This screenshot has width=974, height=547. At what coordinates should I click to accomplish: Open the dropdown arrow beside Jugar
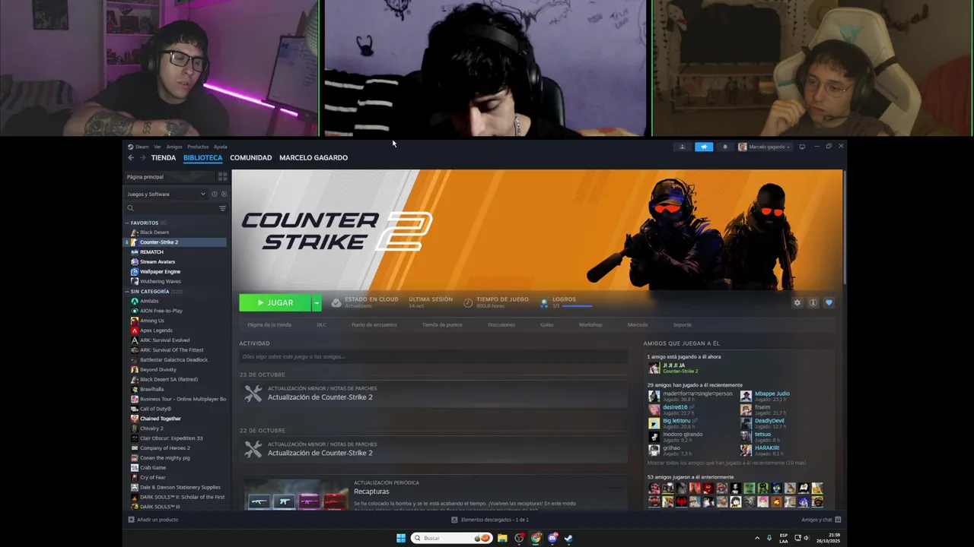pyautogui.click(x=317, y=302)
